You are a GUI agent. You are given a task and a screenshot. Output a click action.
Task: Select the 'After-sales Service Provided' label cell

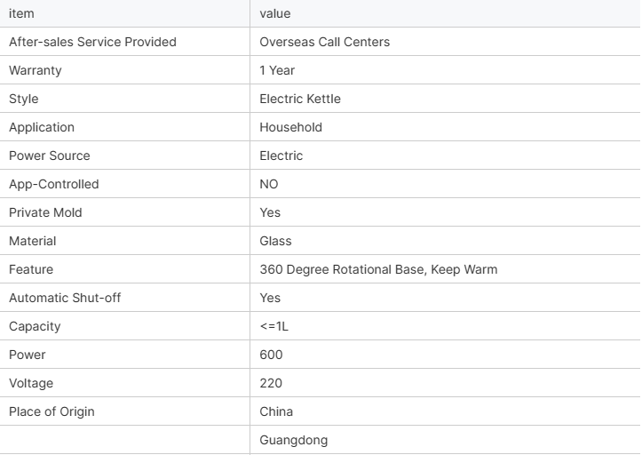point(125,42)
